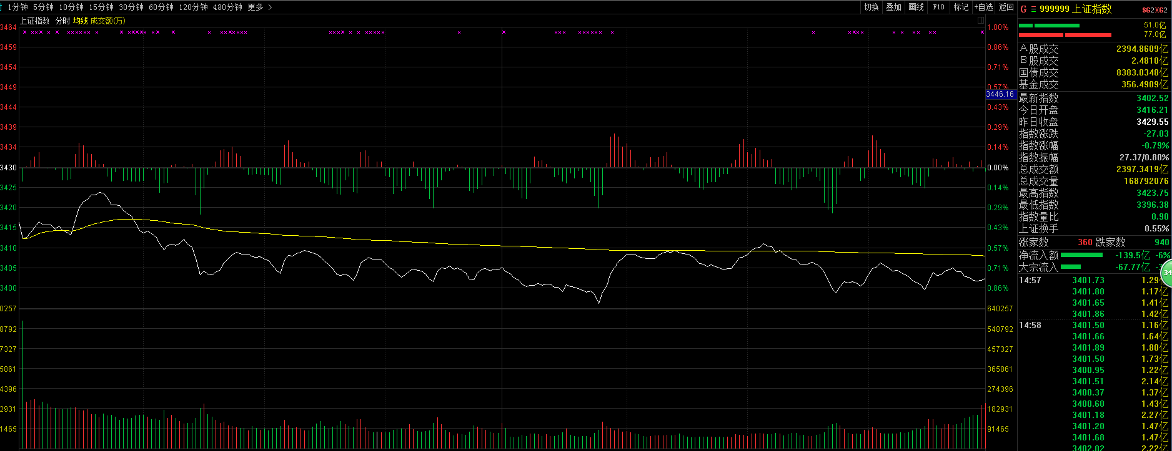
Task: Click the 叠加 overlay button
Action: (893, 7)
